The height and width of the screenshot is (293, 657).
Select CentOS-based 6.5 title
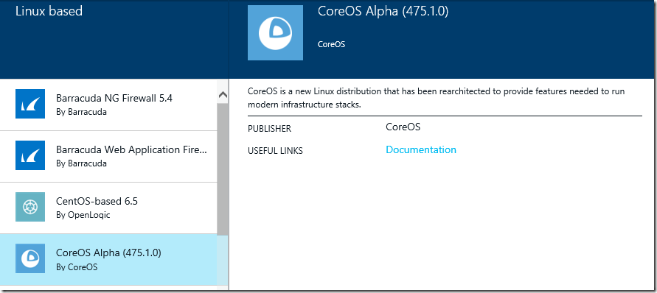(97, 201)
